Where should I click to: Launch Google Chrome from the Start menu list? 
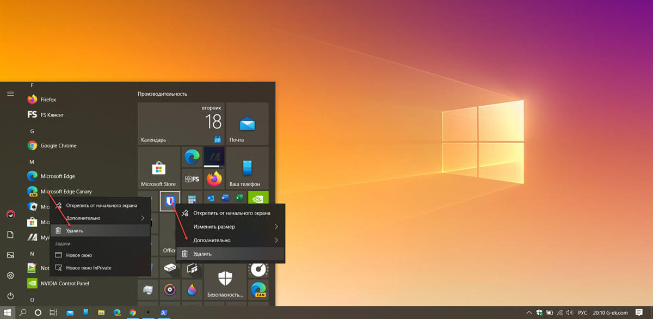(58, 145)
